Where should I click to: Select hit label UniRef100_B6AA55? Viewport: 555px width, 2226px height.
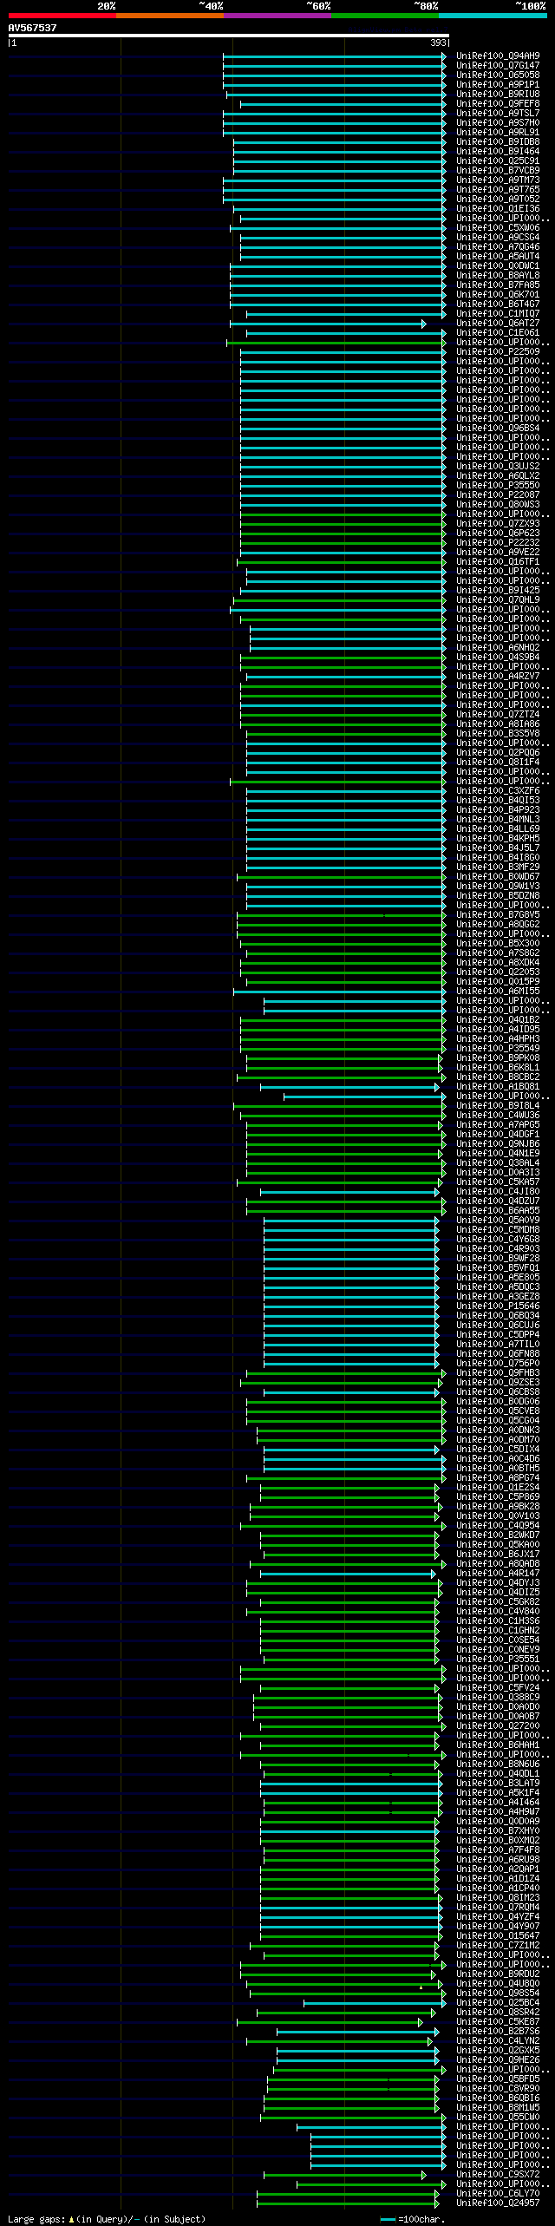point(498,1210)
